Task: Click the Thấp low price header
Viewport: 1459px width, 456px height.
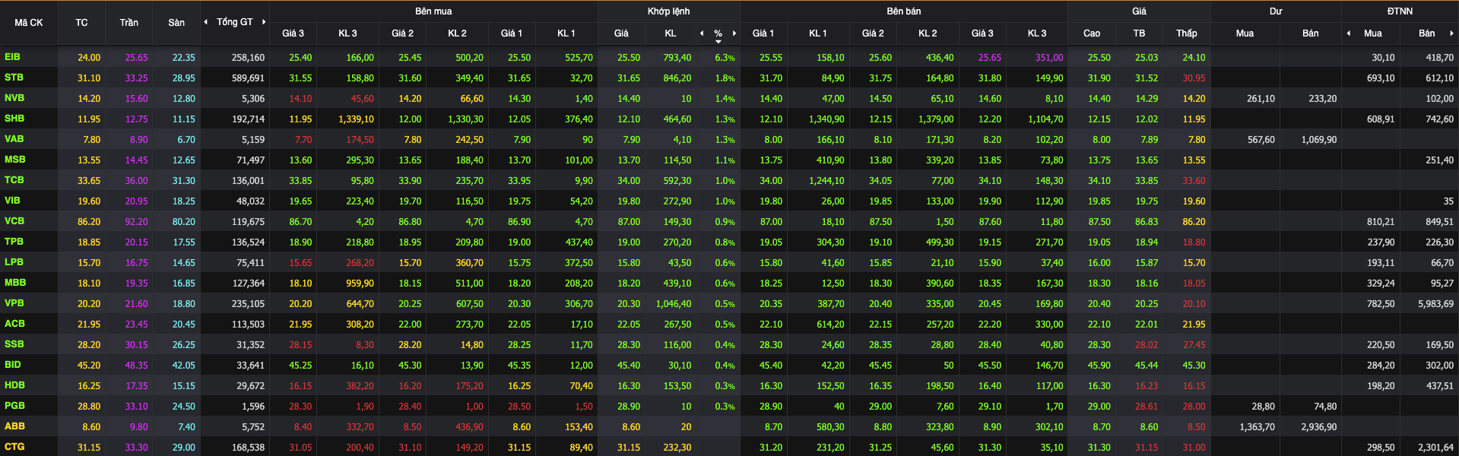Action: 1186,33
